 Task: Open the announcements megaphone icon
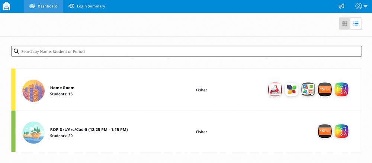click(x=341, y=6)
